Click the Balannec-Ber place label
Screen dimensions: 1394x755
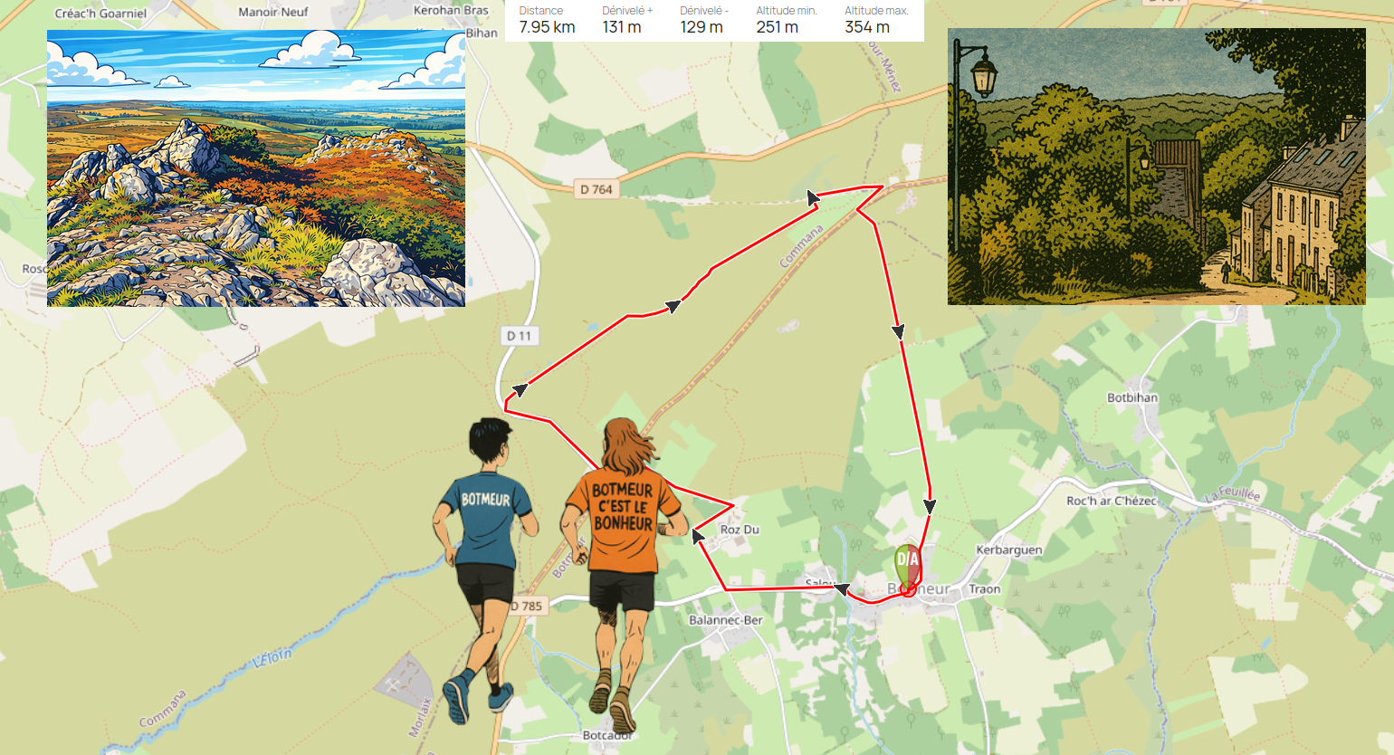pyautogui.click(x=726, y=620)
